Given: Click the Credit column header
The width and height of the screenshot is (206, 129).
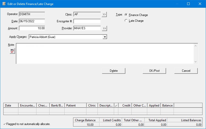Looking at the screenshot, I should 125,105.
